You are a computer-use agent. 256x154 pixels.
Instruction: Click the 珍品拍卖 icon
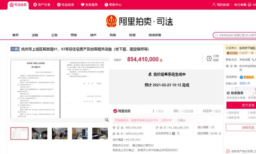coord(59,5)
